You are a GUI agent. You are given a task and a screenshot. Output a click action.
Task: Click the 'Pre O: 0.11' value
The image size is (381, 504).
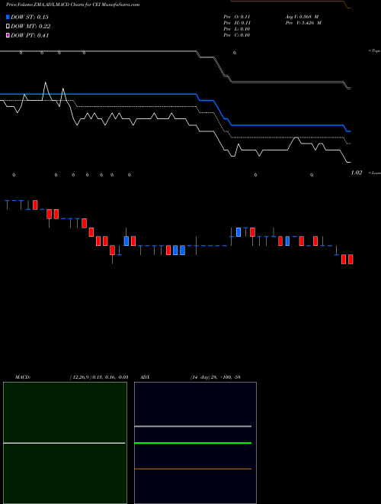(x=237, y=17)
